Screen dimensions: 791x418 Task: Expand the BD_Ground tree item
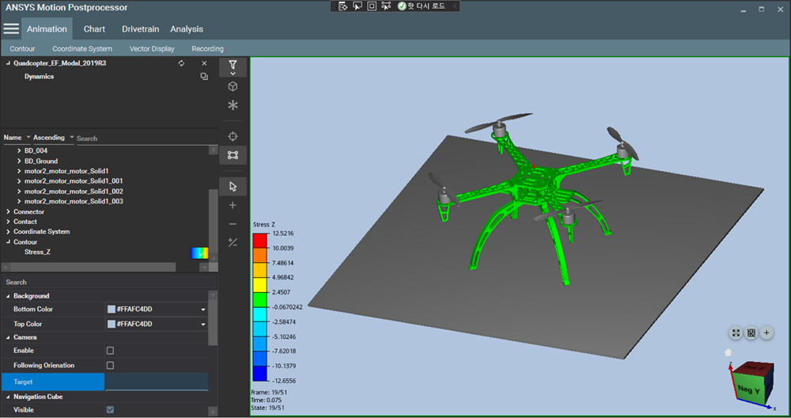click(x=19, y=161)
